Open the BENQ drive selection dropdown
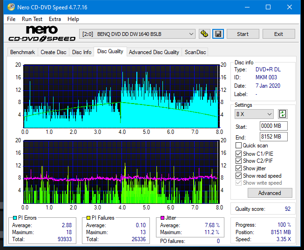This screenshot has height=250, width=304. (137, 34)
